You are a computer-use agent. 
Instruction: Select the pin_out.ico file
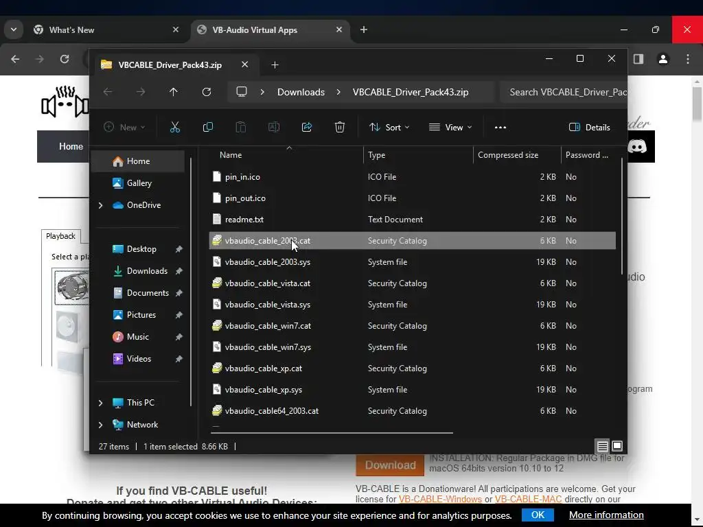413,198
